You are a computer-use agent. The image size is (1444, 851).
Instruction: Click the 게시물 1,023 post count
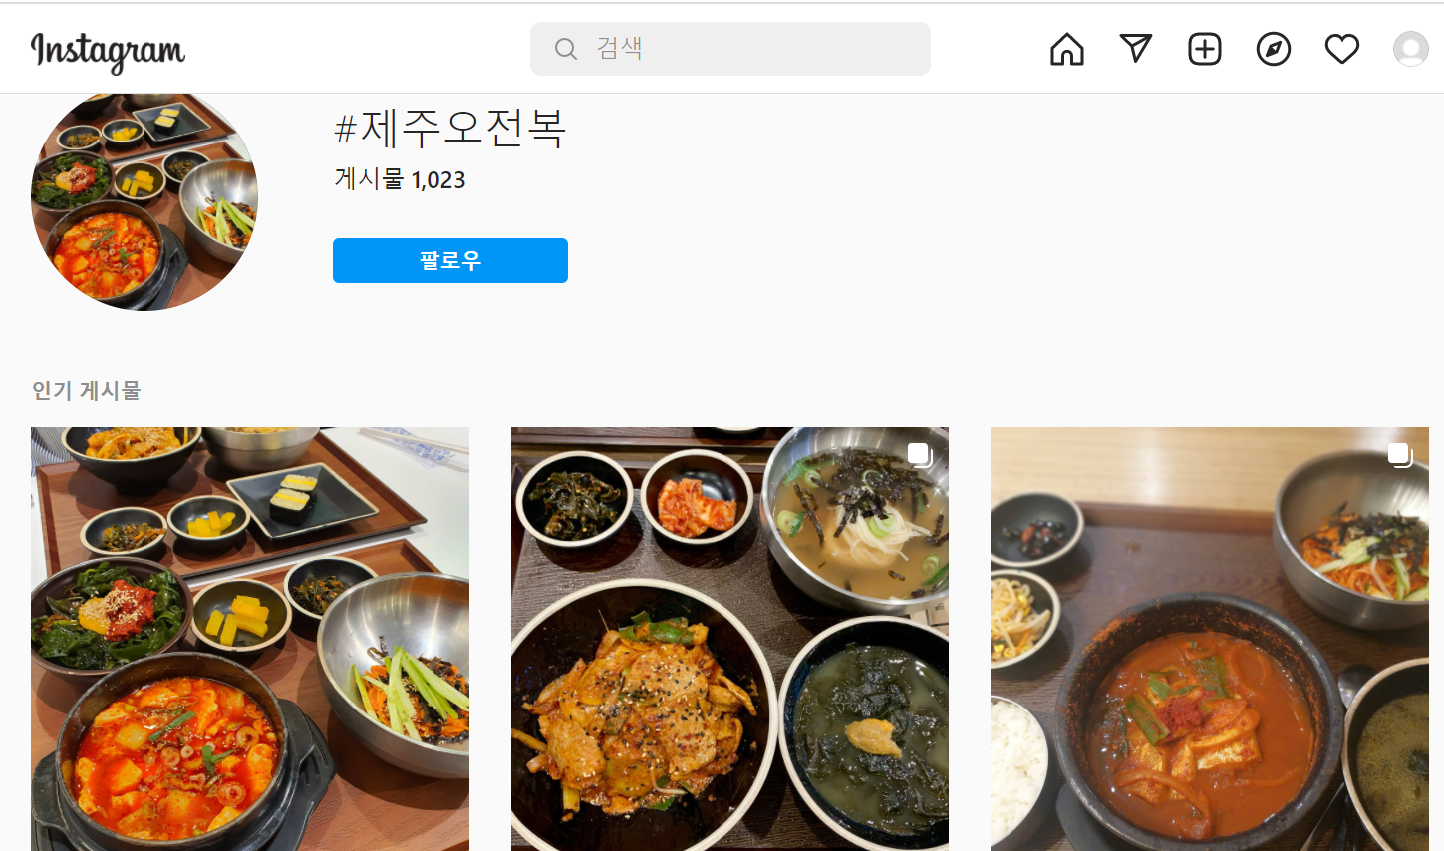pos(400,179)
